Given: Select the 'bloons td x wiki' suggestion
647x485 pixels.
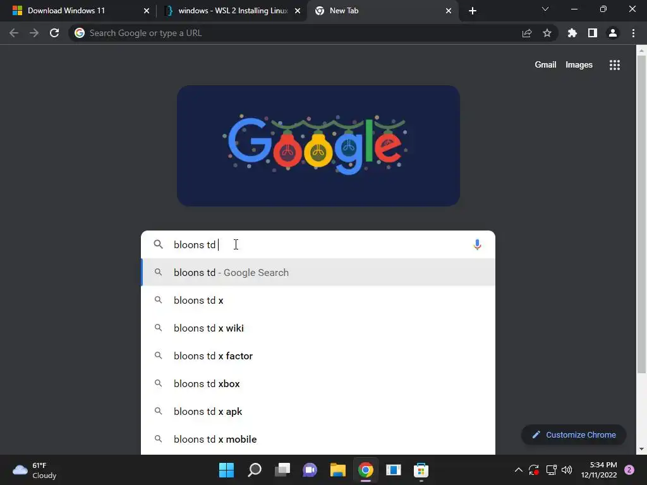Looking at the screenshot, I should click(x=318, y=328).
